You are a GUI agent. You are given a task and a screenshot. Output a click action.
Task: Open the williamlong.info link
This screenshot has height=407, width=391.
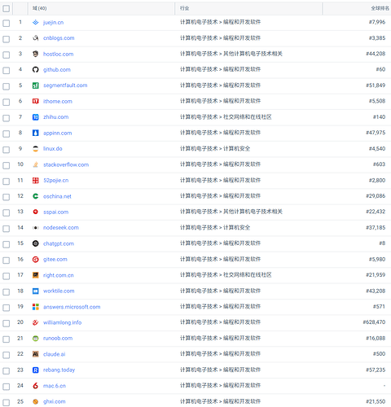coord(63,322)
